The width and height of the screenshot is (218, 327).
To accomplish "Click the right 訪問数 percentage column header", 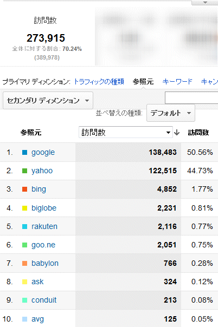I will tap(198, 133).
